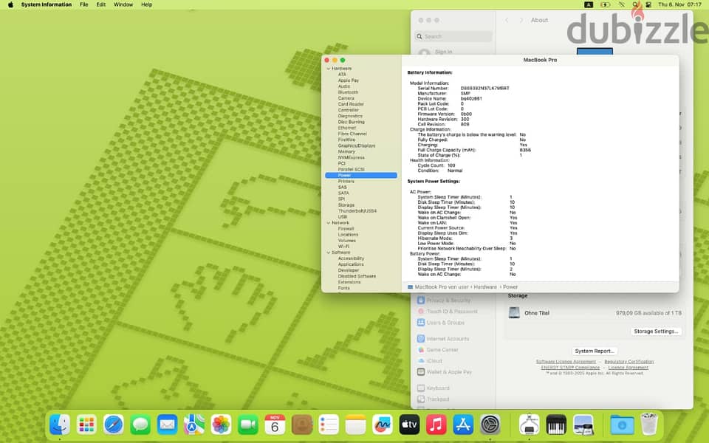Click the System Report... button
This screenshot has width=709, height=443.
pos(594,351)
